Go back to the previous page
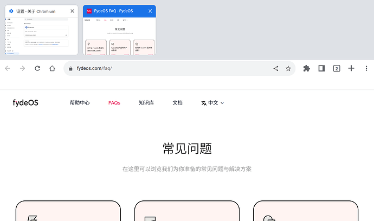 [x=8, y=68]
